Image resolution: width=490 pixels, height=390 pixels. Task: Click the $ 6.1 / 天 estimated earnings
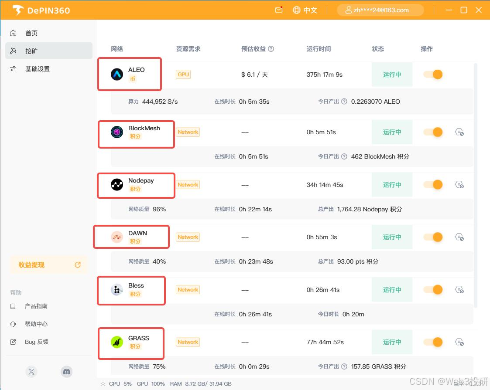[x=254, y=75]
